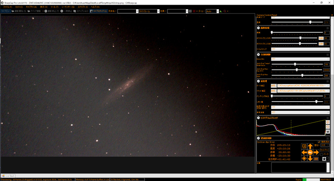The width and height of the screenshot is (334, 181).
Task: Click the red reticule overlay icon
Action: pyautogui.click(x=194, y=11)
